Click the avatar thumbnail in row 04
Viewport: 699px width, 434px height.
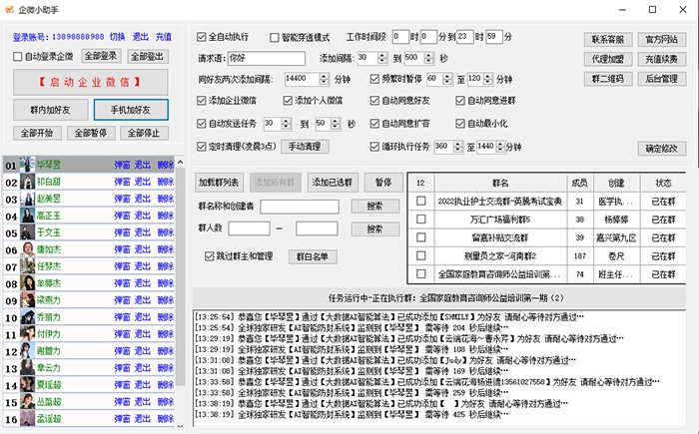27,216
